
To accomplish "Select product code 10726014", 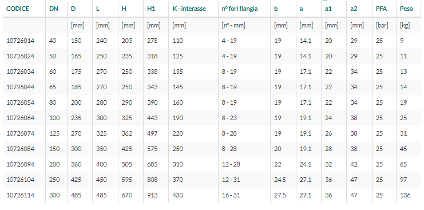I will coord(20,41).
